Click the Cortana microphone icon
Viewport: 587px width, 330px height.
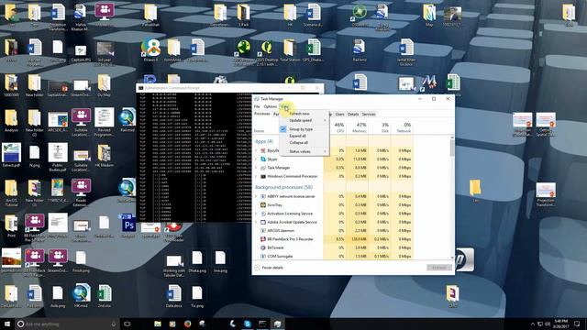pos(114,324)
